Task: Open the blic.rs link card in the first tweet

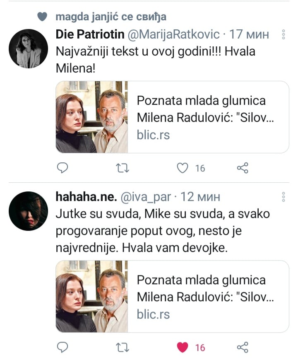Action: (x=207, y=117)
